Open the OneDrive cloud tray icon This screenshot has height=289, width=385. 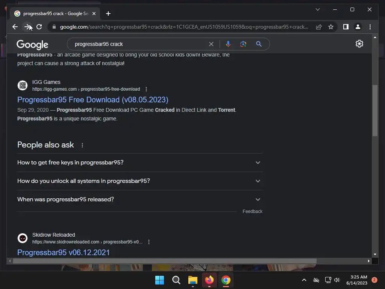(x=316, y=280)
